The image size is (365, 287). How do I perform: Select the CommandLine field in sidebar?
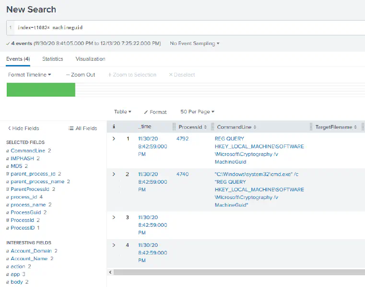click(x=28, y=151)
